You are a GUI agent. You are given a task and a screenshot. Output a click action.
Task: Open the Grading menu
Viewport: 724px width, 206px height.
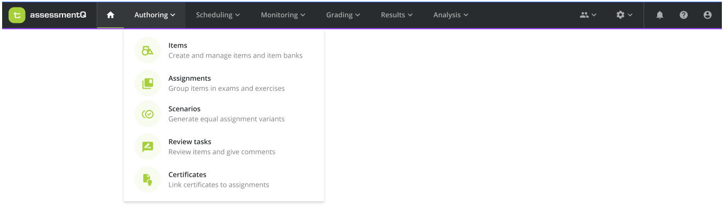coord(343,15)
